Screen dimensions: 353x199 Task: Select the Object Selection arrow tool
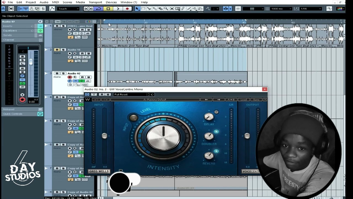pos(137,9)
